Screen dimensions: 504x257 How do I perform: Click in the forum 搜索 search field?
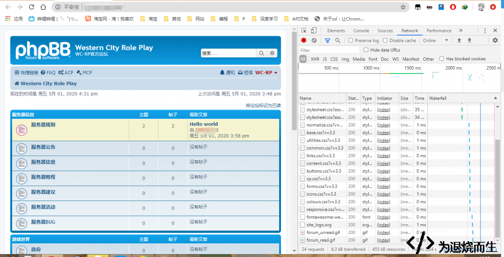pyautogui.click(x=228, y=53)
